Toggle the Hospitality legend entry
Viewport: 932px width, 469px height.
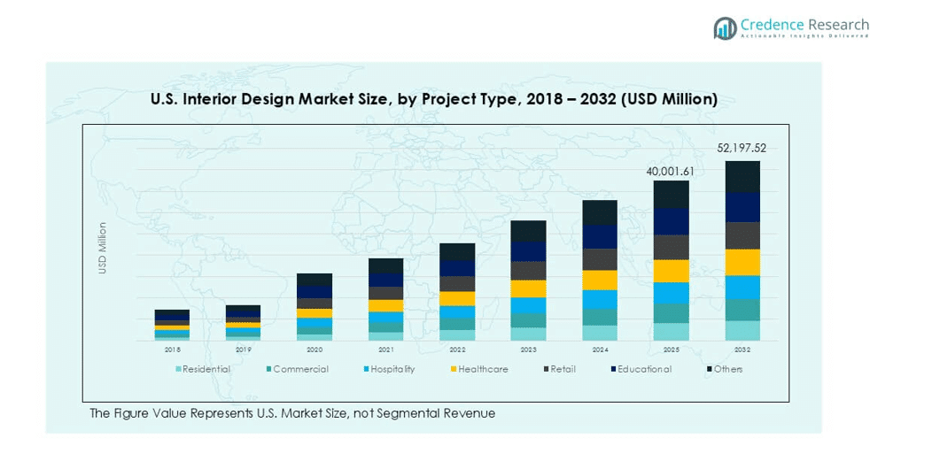392,369
